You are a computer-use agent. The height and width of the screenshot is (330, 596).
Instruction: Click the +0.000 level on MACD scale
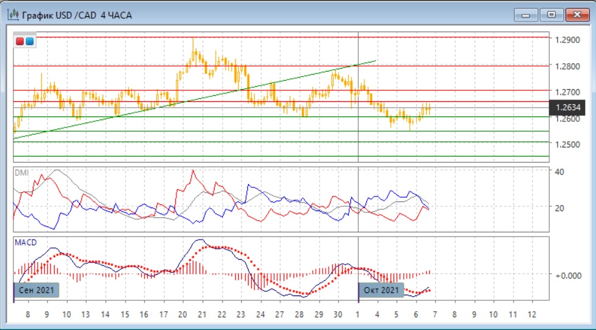[x=569, y=275]
